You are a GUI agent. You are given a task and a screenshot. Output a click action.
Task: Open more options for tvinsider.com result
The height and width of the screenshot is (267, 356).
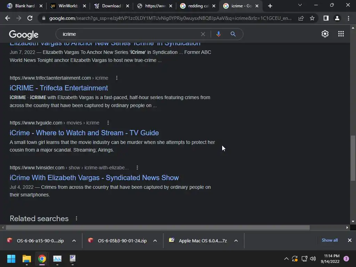coord(137,168)
